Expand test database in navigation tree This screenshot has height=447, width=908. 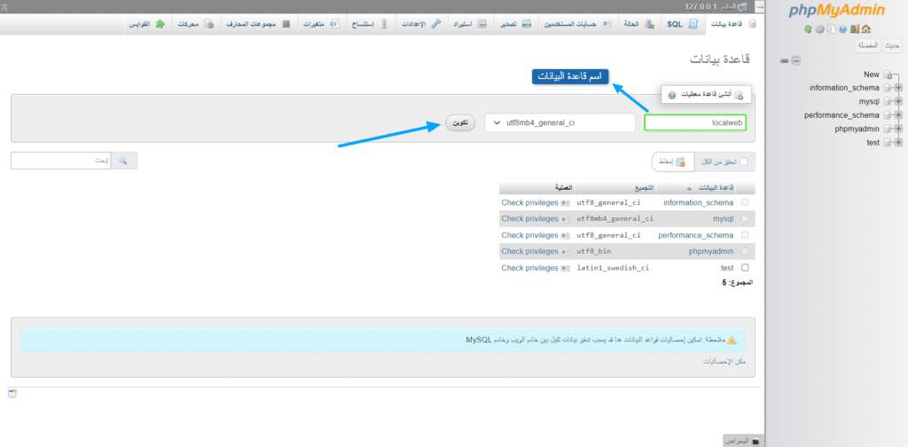899,143
